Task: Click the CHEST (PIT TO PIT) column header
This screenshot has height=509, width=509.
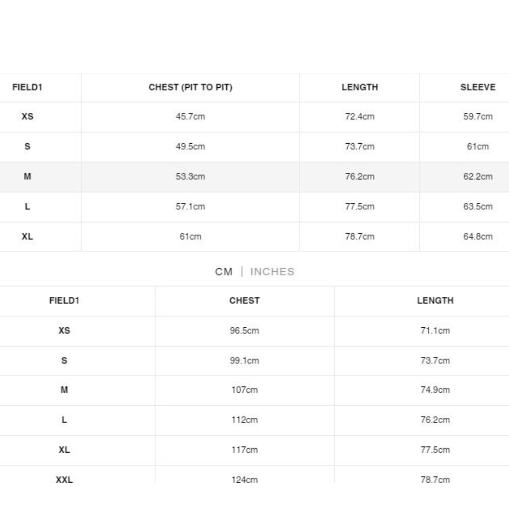Action: [x=190, y=87]
